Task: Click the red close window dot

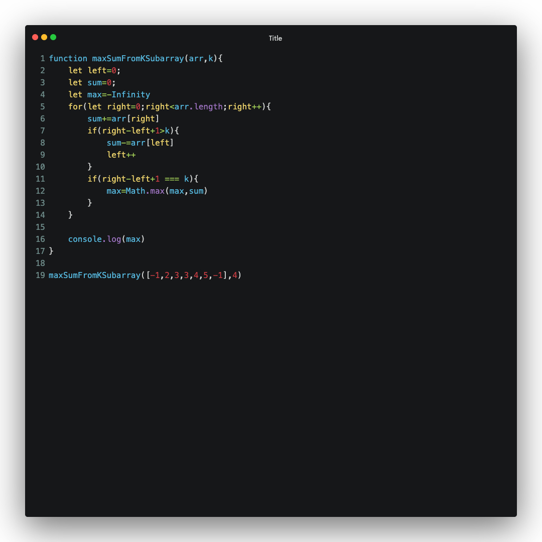Action: pos(35,37)
